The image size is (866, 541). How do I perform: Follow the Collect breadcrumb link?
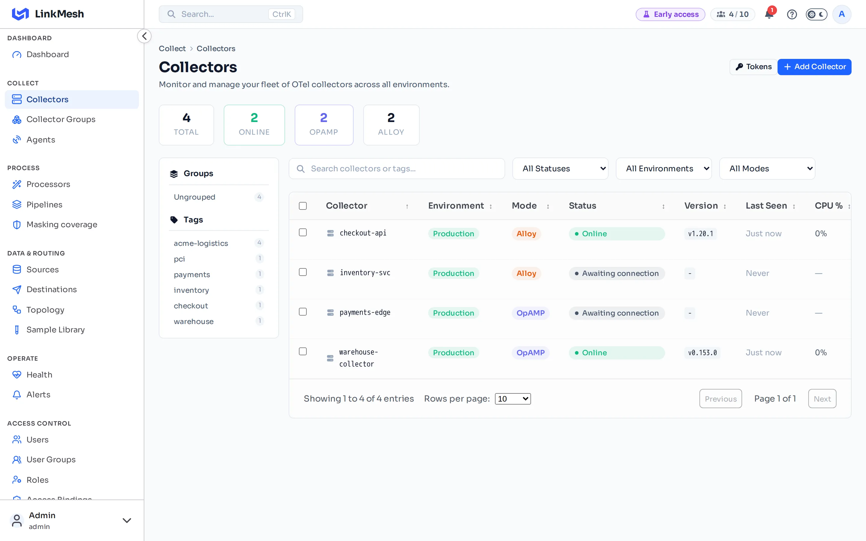(172, 49)
